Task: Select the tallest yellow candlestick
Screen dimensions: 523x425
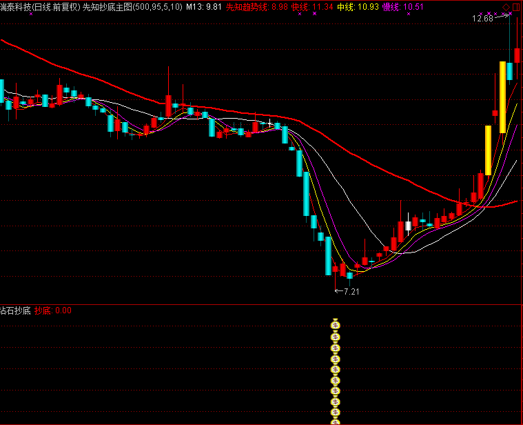Action: 503,97
